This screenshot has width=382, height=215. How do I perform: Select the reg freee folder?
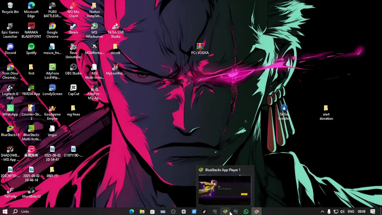tap(73, 111)
